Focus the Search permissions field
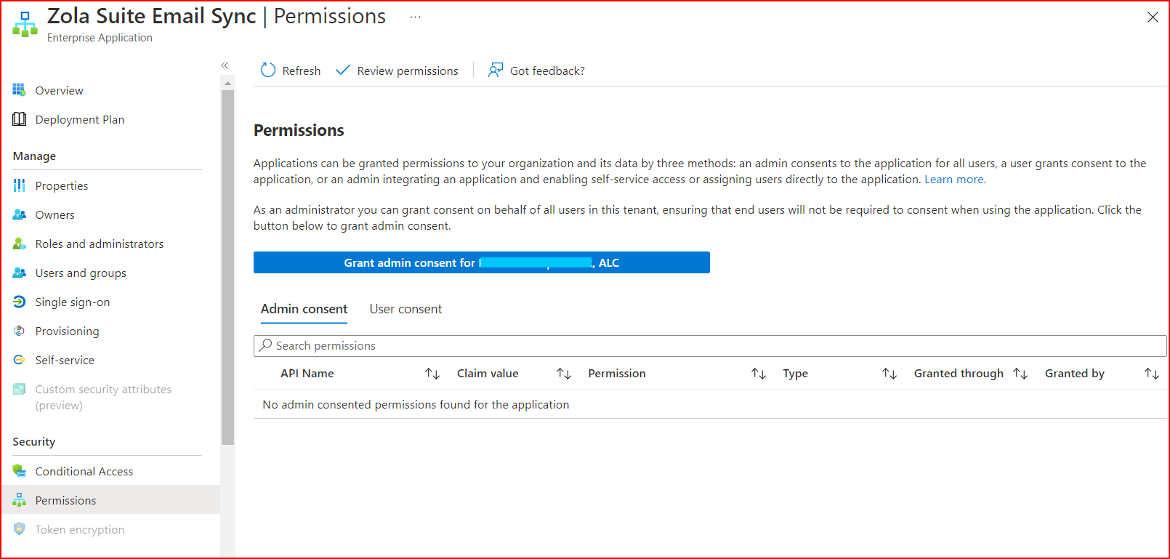The height and width of the screenshot is (559, 1170). (710, 345)
